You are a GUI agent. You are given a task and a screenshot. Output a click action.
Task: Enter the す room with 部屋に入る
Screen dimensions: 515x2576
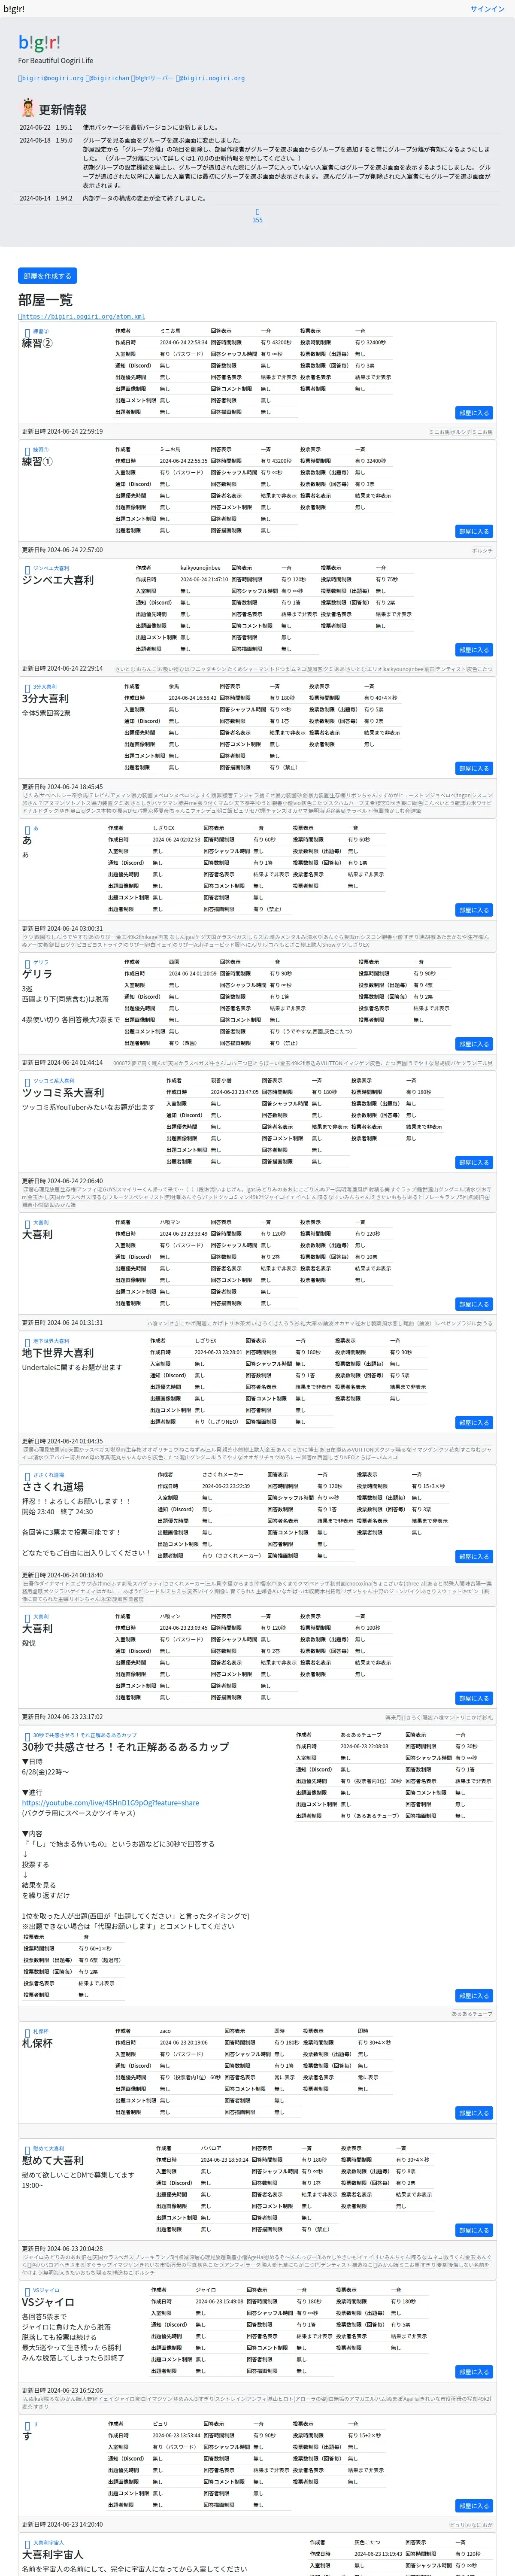tap(474, 2506)
